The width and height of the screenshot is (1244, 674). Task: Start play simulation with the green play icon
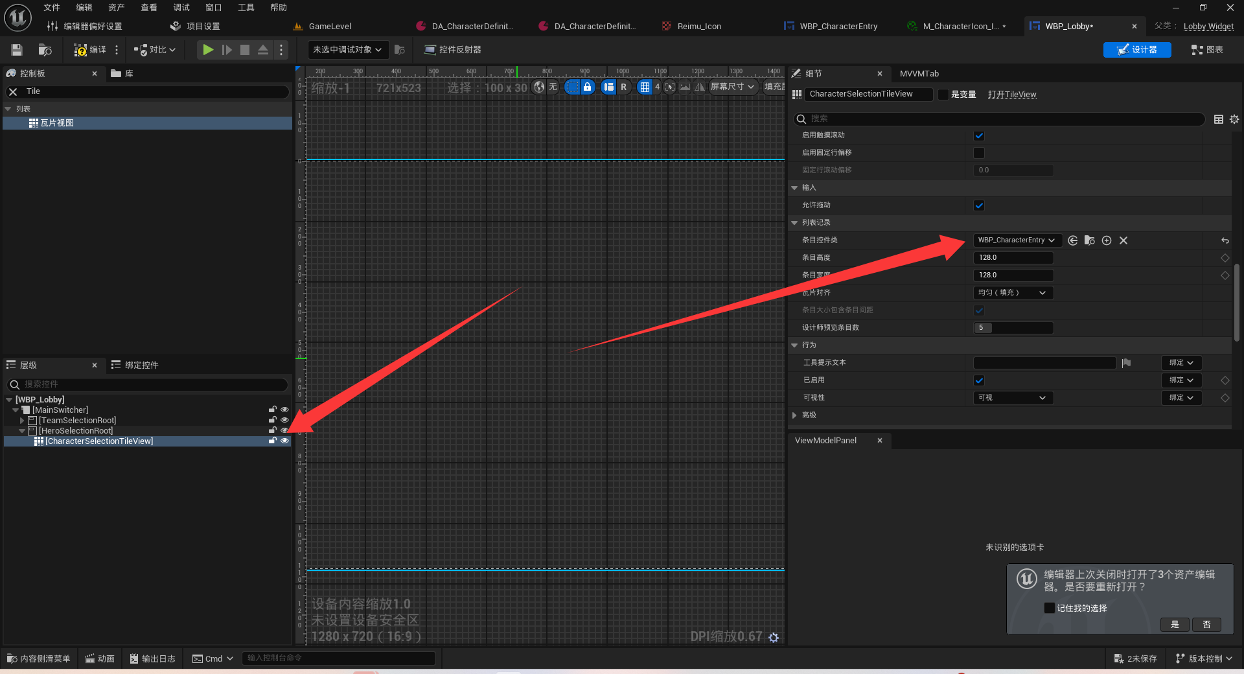208,50
